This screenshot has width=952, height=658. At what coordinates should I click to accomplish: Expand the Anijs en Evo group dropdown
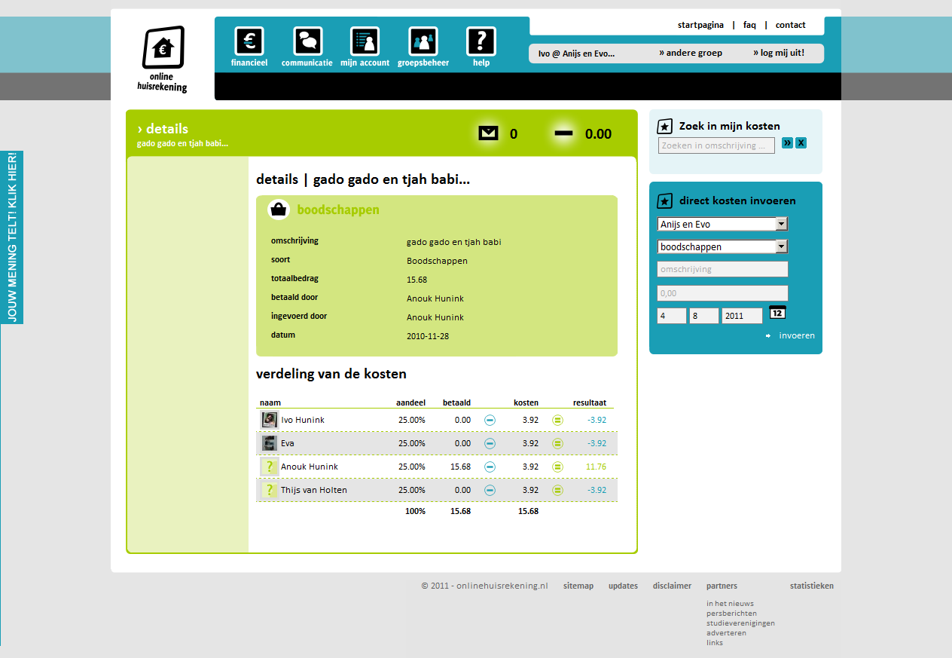(x=782, y=224)
